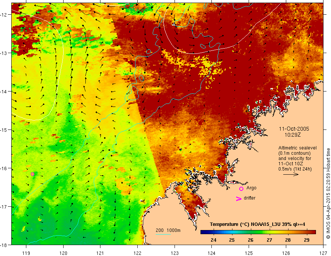Screen dimensions: 331x256
Task: Click the 29 label on the temperature scale
Action: coord(307,240)
